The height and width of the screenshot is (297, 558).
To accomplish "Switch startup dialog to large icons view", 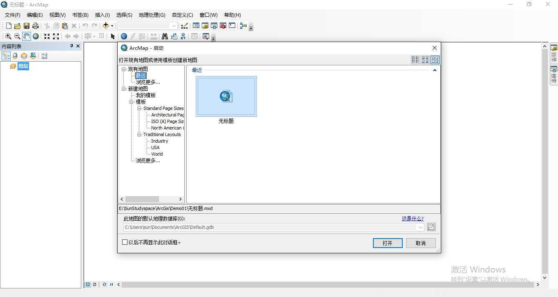I will tap(435, 60).
